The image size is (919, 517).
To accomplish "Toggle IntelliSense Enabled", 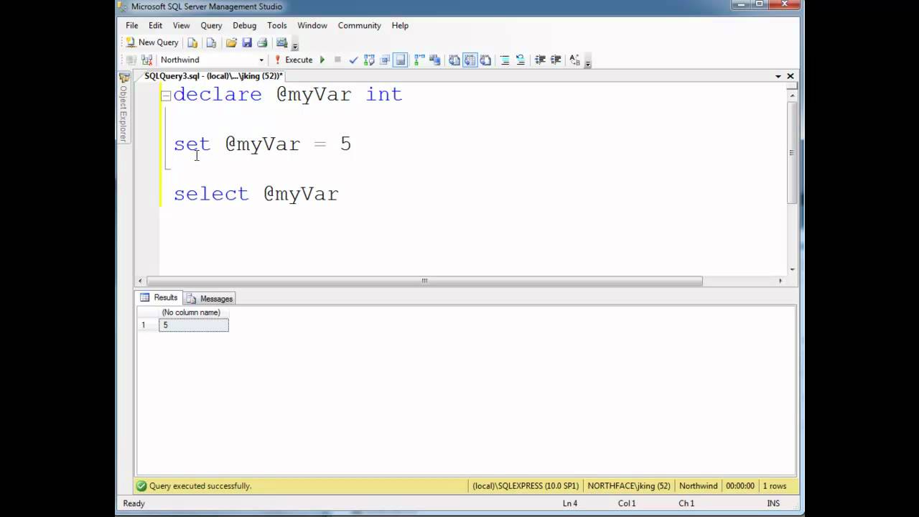I will (x=401, y=60).
